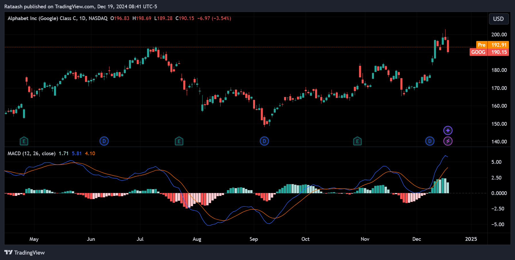The image size is (515, 260).
Task: Click the 2025 label on time axis
Action: pyautogui.click(x=471, y=239)
